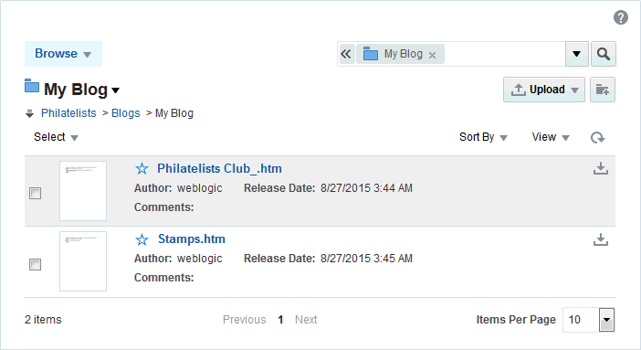Open the help question mark icon
641x350 pixels.
pyautogui.click(x=621, y=17)
